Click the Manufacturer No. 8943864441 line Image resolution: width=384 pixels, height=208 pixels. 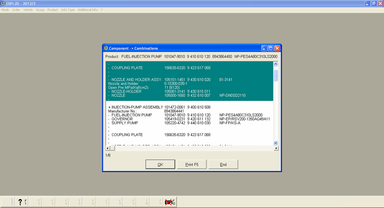tap(189, 111)
